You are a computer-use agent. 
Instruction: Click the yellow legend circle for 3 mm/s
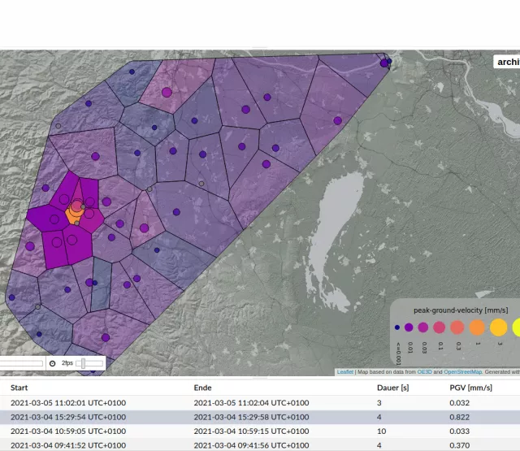[498, 327]
